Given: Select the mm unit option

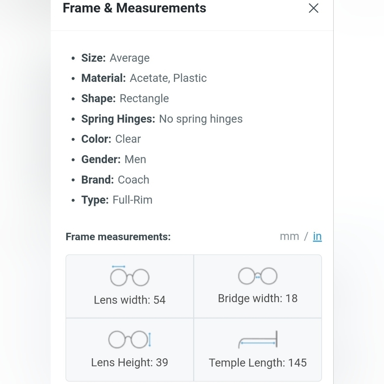Looking at the screenshot, I should point(289,236).
